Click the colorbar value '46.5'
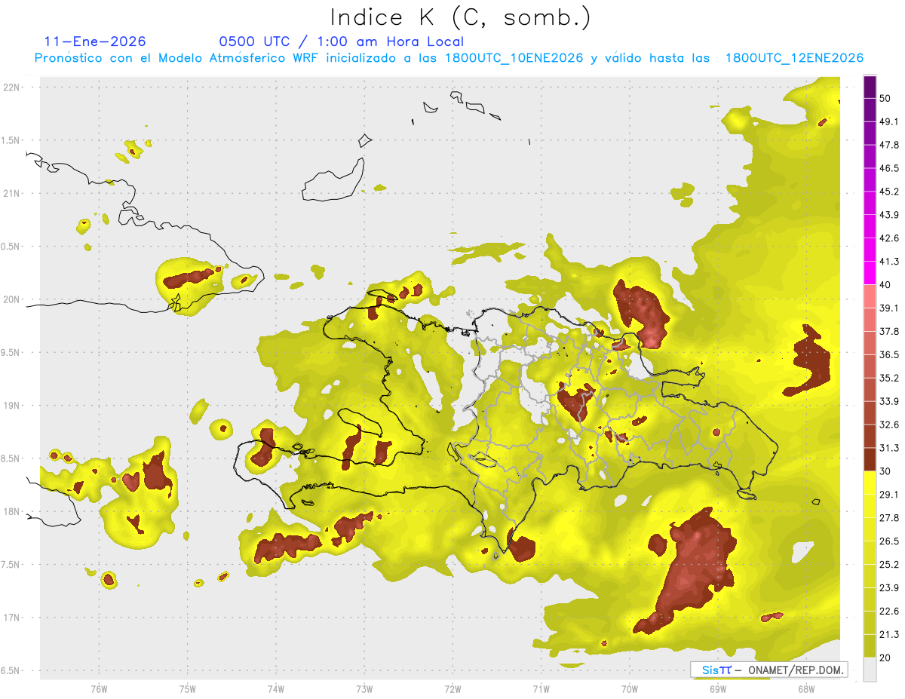Viewport: 905px width, 699px height. click(889, 168)
